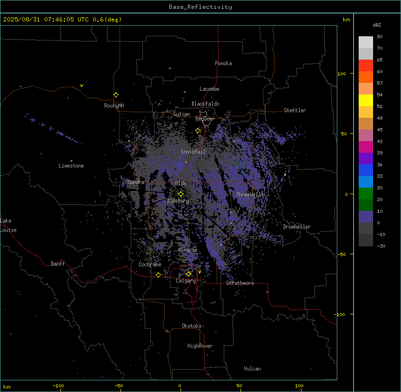This screenshot has width=401, height=392.
Task: Click the -50 tick label on vertical axis
Action: [x=341, y=254]
